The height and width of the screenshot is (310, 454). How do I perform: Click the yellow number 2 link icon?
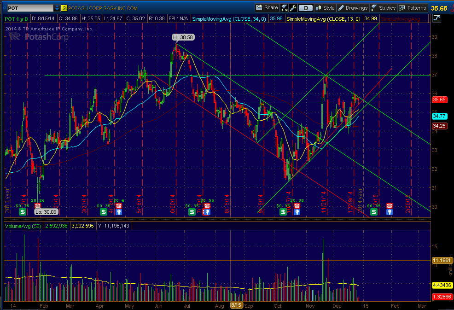coord(64,8)
